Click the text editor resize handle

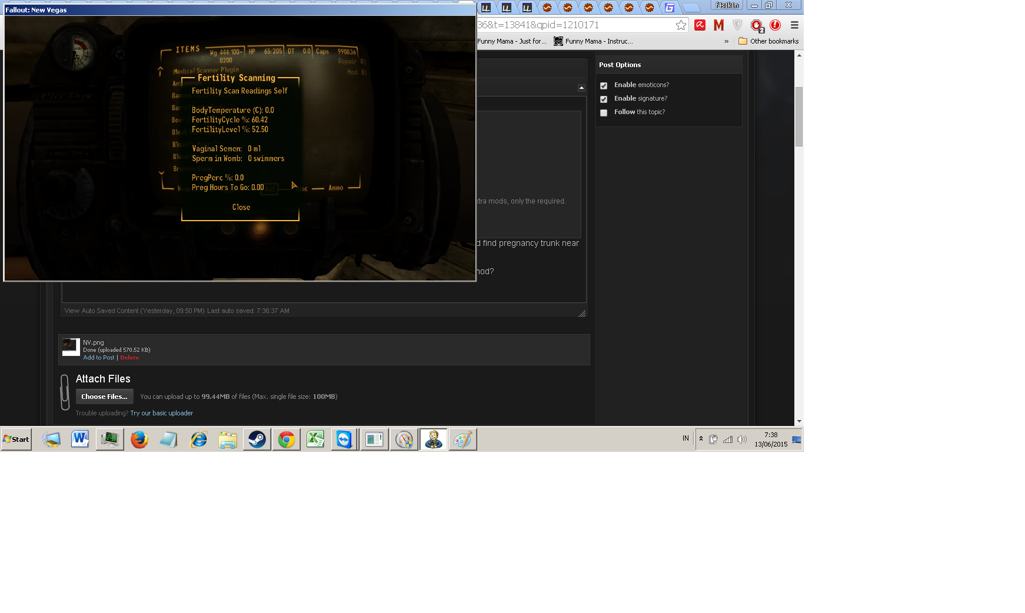(582, 314)
